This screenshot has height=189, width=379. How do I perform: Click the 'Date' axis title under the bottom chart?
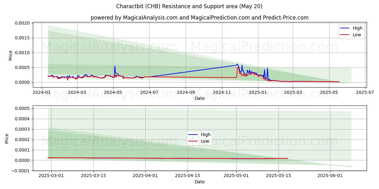tap(200, 182)
